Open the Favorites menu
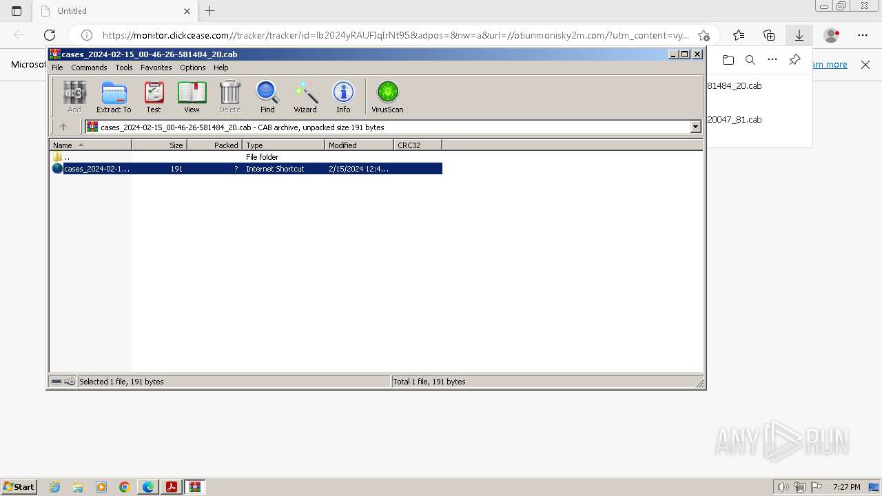The height and width of the screenshot is (496, 882). coord(156,68)
